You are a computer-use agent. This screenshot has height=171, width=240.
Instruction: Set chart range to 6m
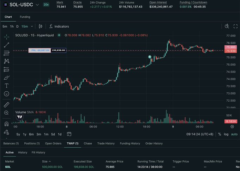point(31,134)
